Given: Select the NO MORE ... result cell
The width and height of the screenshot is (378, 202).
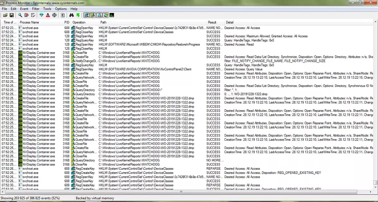Looking at the screenshot, I should pyautogui.click(x=215, y=160).
